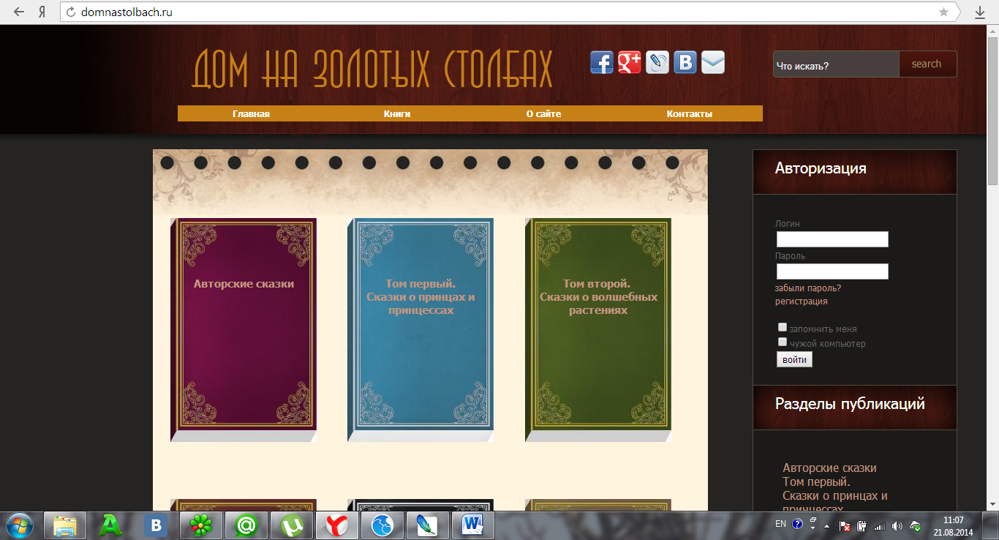Screen dimensions: 999x540
Task: Click the tray icon with the green checkmark
Action: (915, 525)
